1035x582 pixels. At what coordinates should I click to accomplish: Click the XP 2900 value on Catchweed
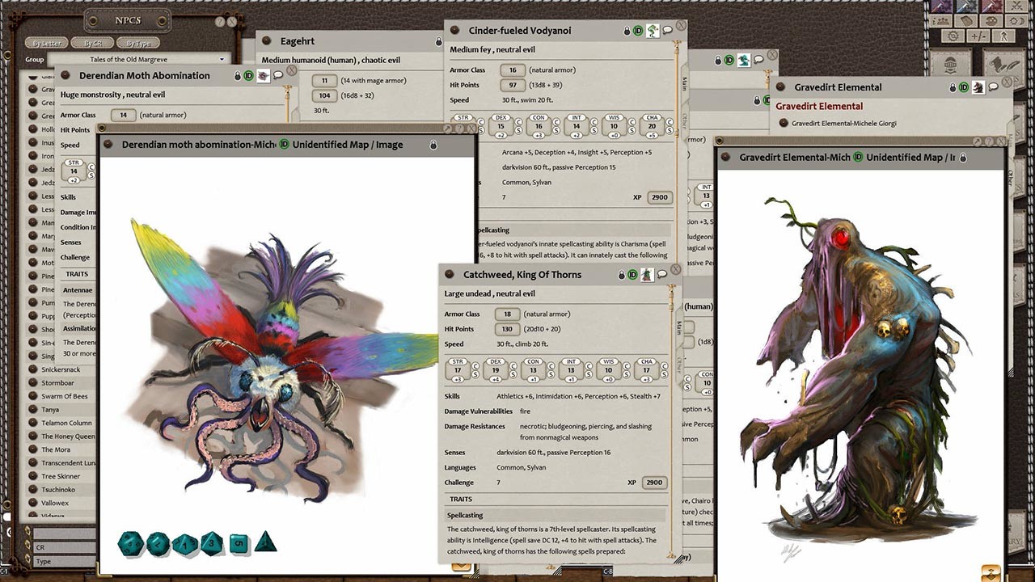(654, 483)
